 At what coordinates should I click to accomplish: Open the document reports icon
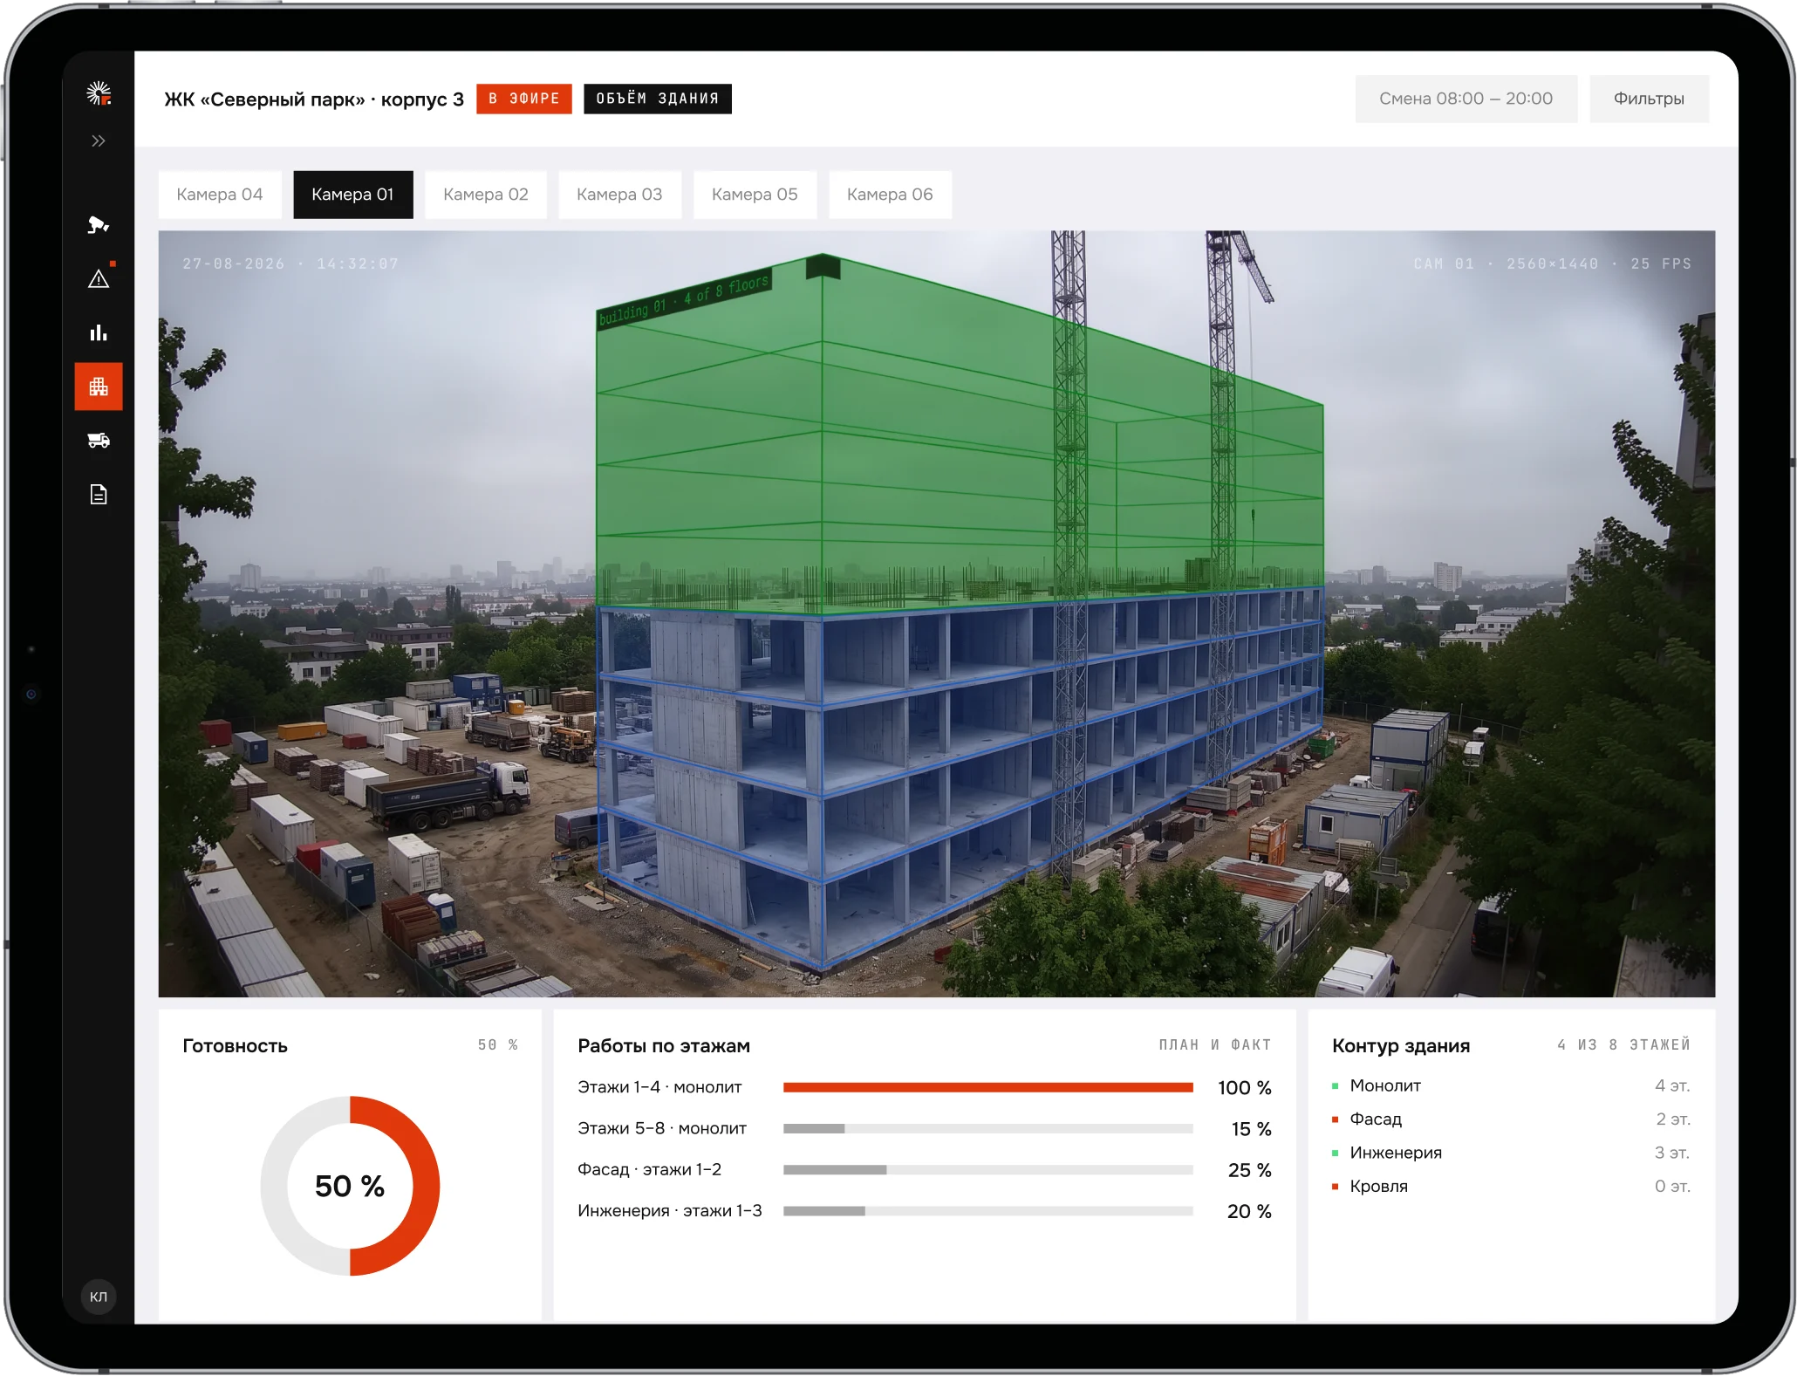click(x=99, y=495)
